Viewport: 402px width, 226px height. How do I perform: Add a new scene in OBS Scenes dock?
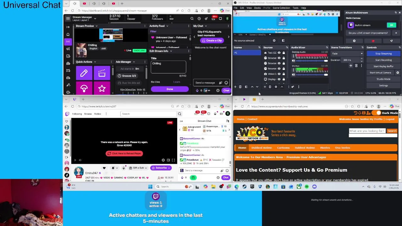pyautogui.click(x=235, y=87)
